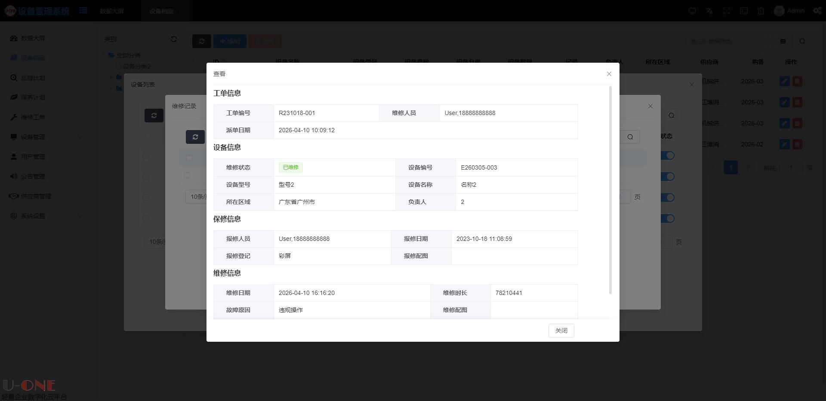The image size is (826, 401).
Task: Click the search icon in 设备列表 dialog
Action: [672, 115]
